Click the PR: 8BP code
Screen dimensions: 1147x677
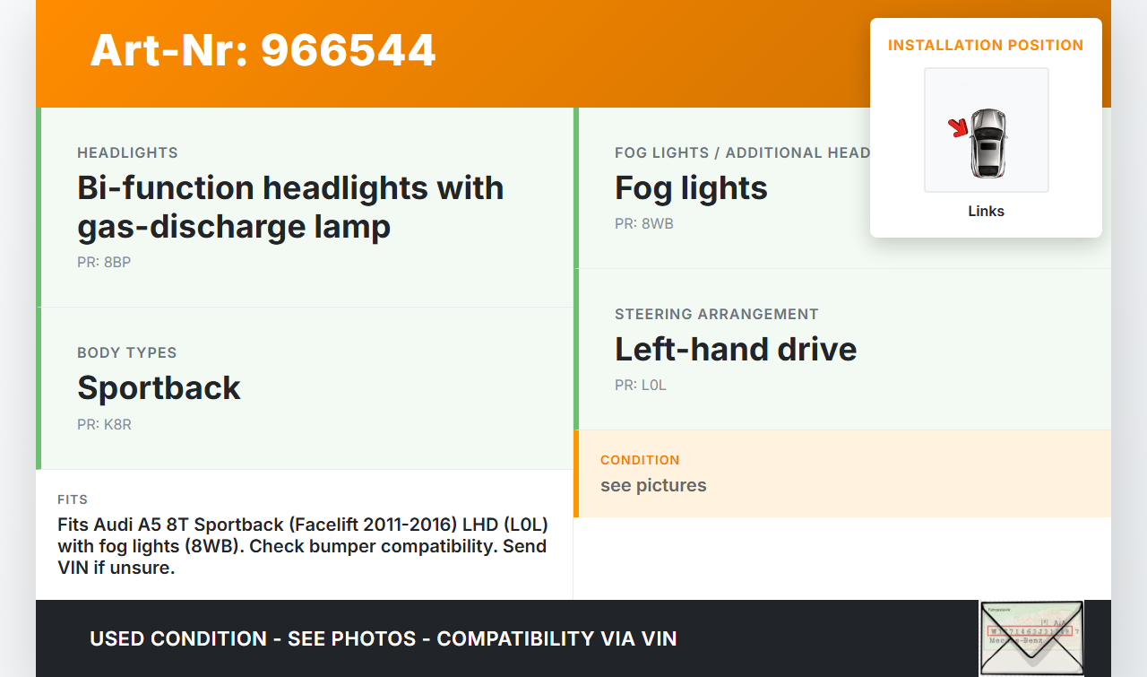[104, 262]
